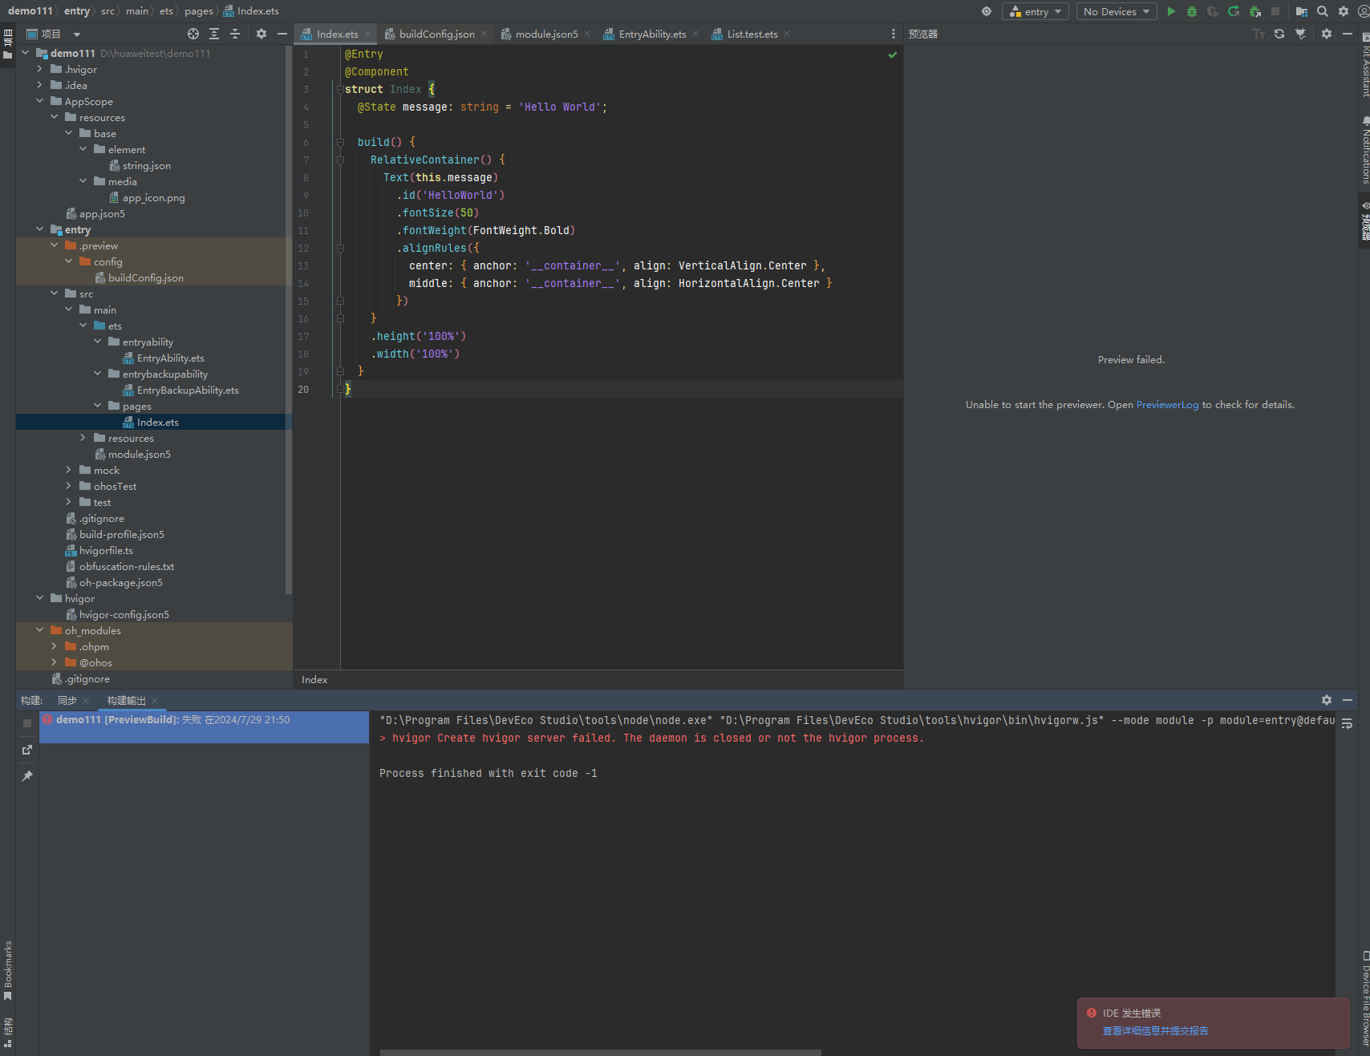Hide the project panel with minus icon
This screenshot has height=1056, width=1370.
(x=282, y=34)
